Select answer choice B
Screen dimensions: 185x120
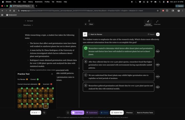click(118, 65)
